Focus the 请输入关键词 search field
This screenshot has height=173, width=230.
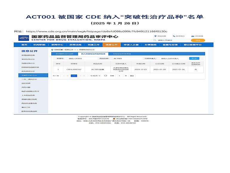pos(171,40)
